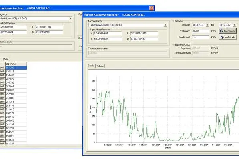Click the Kundenwert calculate button with refresh icon

tap(227, 31)
